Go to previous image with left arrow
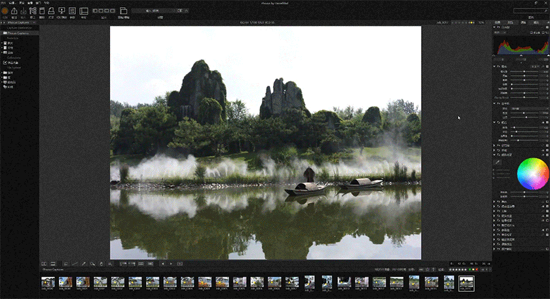The image size is (550, 299). tap(162, 264)
